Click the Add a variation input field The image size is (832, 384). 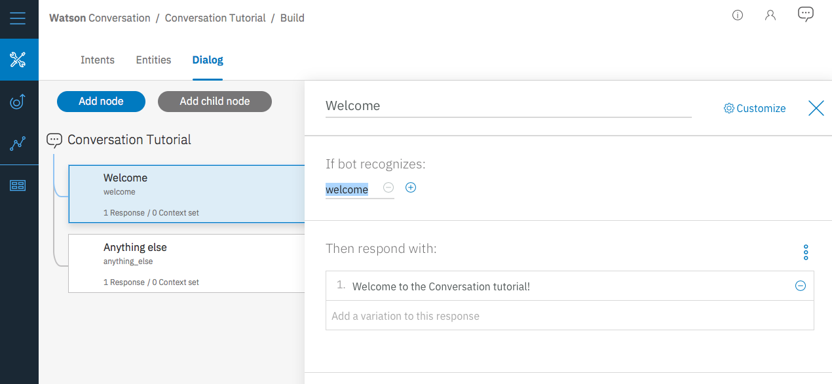[x=569, y=316]
